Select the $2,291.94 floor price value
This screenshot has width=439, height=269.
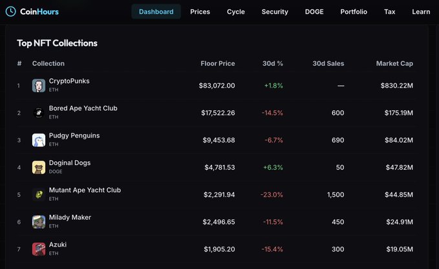point(219,194)
